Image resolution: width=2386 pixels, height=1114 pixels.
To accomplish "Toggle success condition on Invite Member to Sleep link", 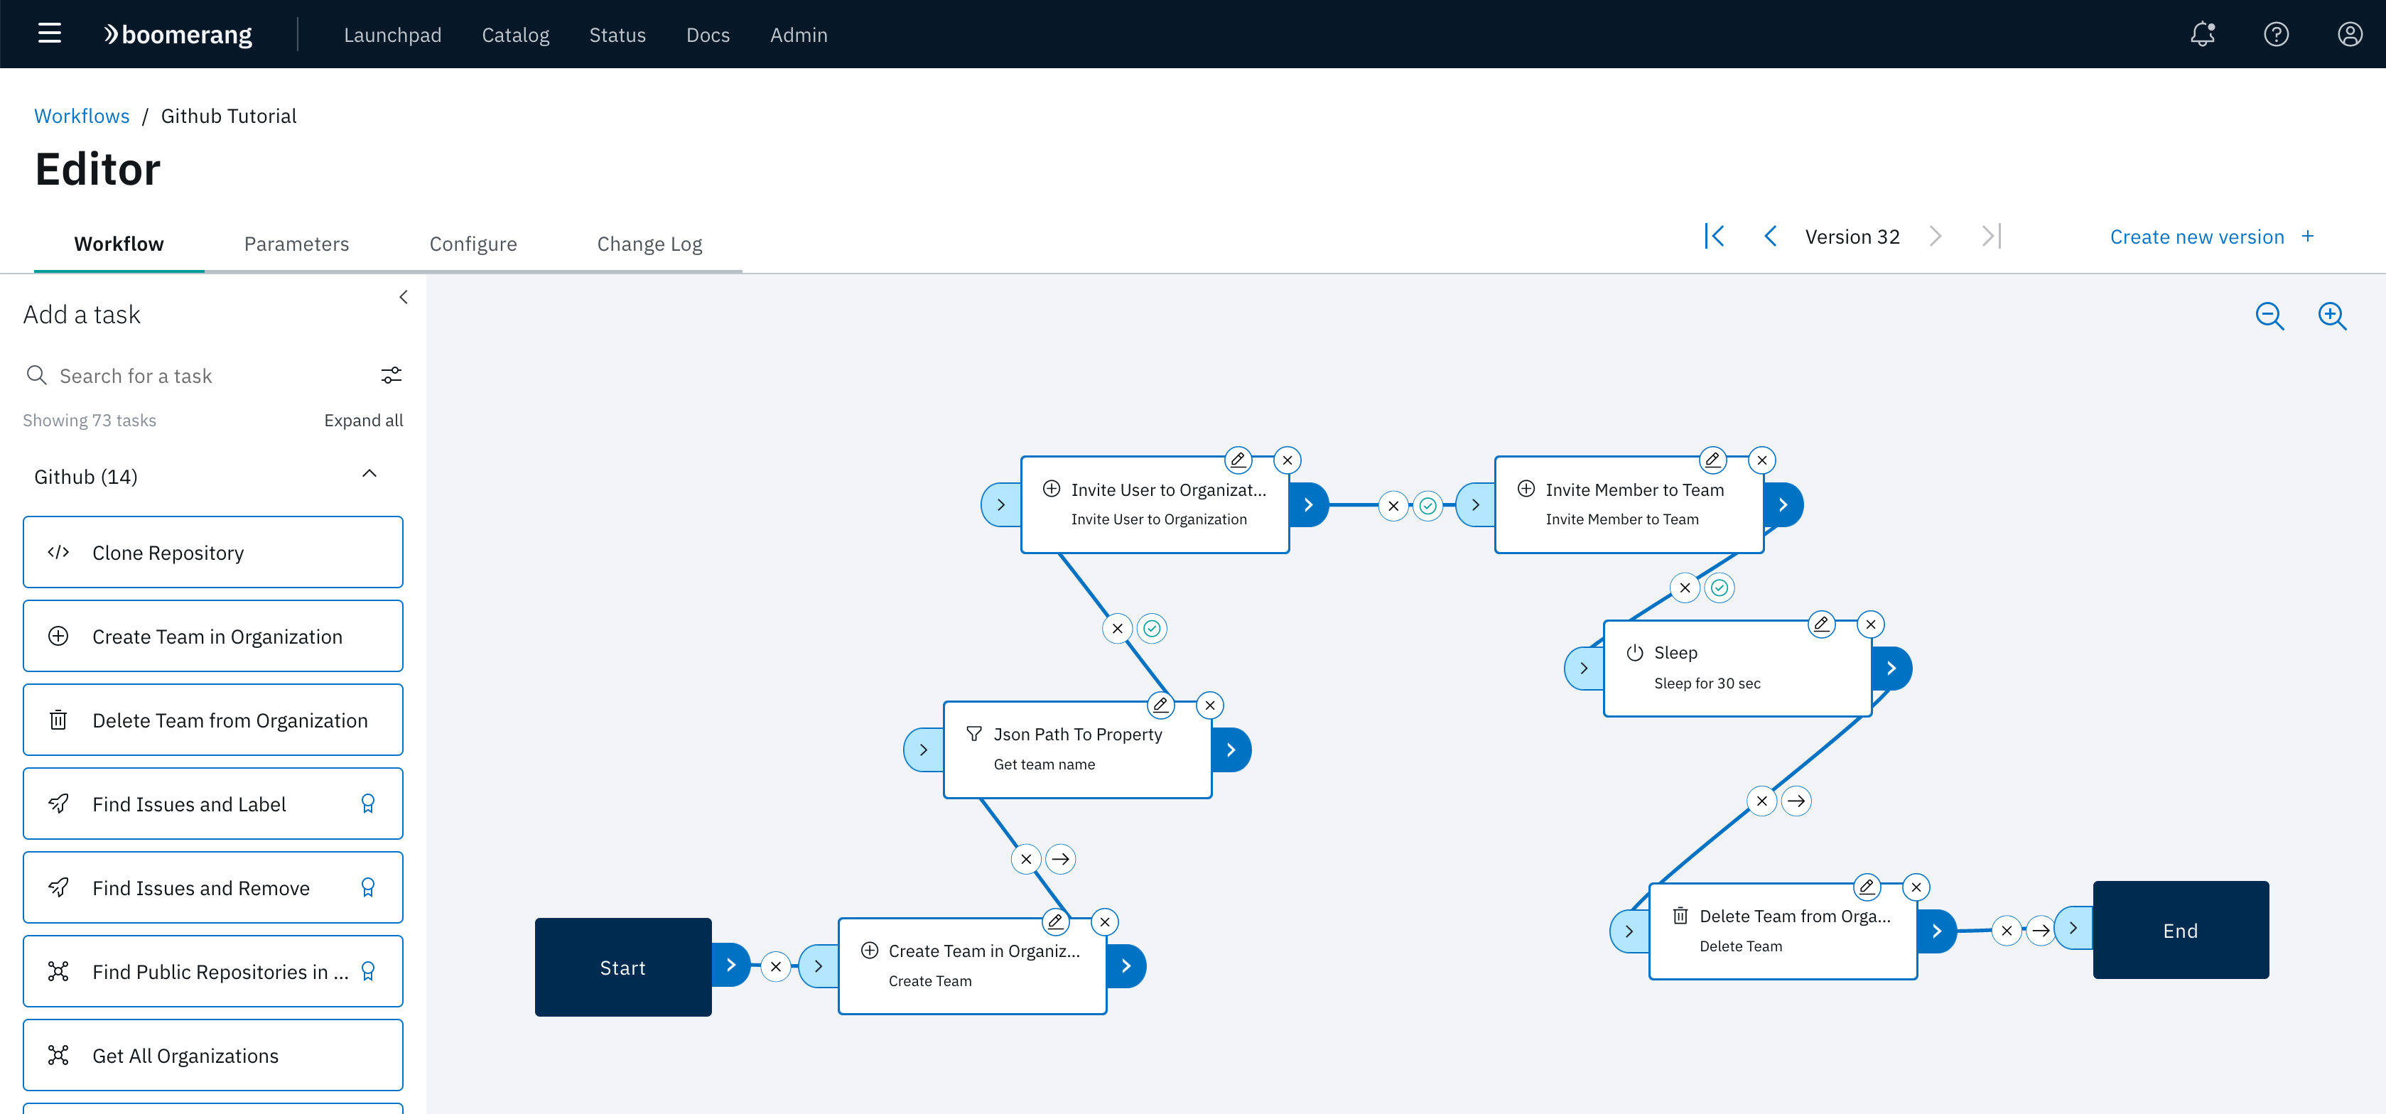I will tap(1720, 587).
